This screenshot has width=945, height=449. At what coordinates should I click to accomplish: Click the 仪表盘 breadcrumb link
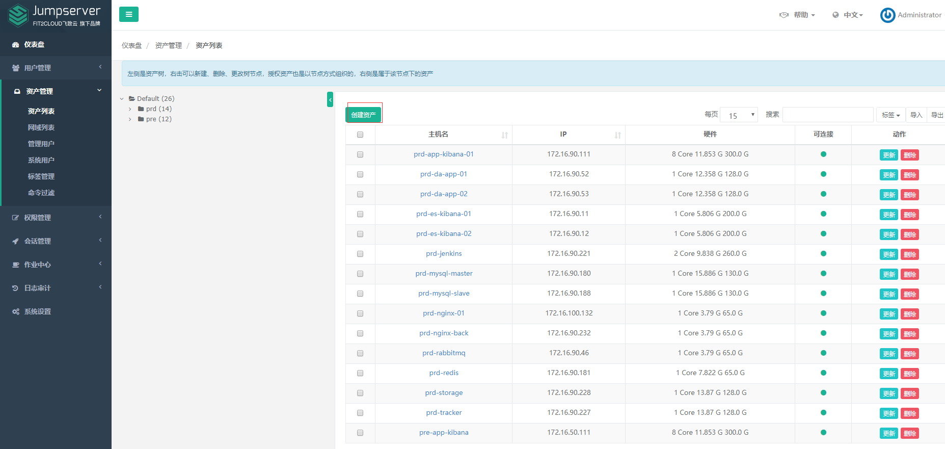(x=131, y=45)
